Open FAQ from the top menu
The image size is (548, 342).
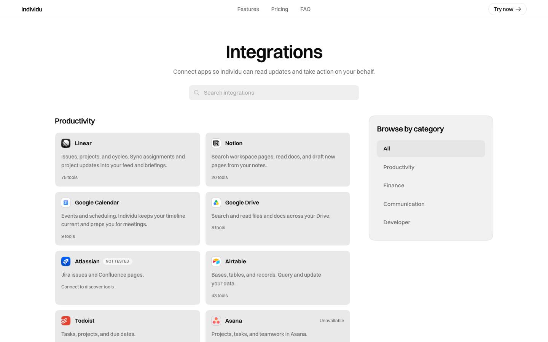(x=305, y=9)
